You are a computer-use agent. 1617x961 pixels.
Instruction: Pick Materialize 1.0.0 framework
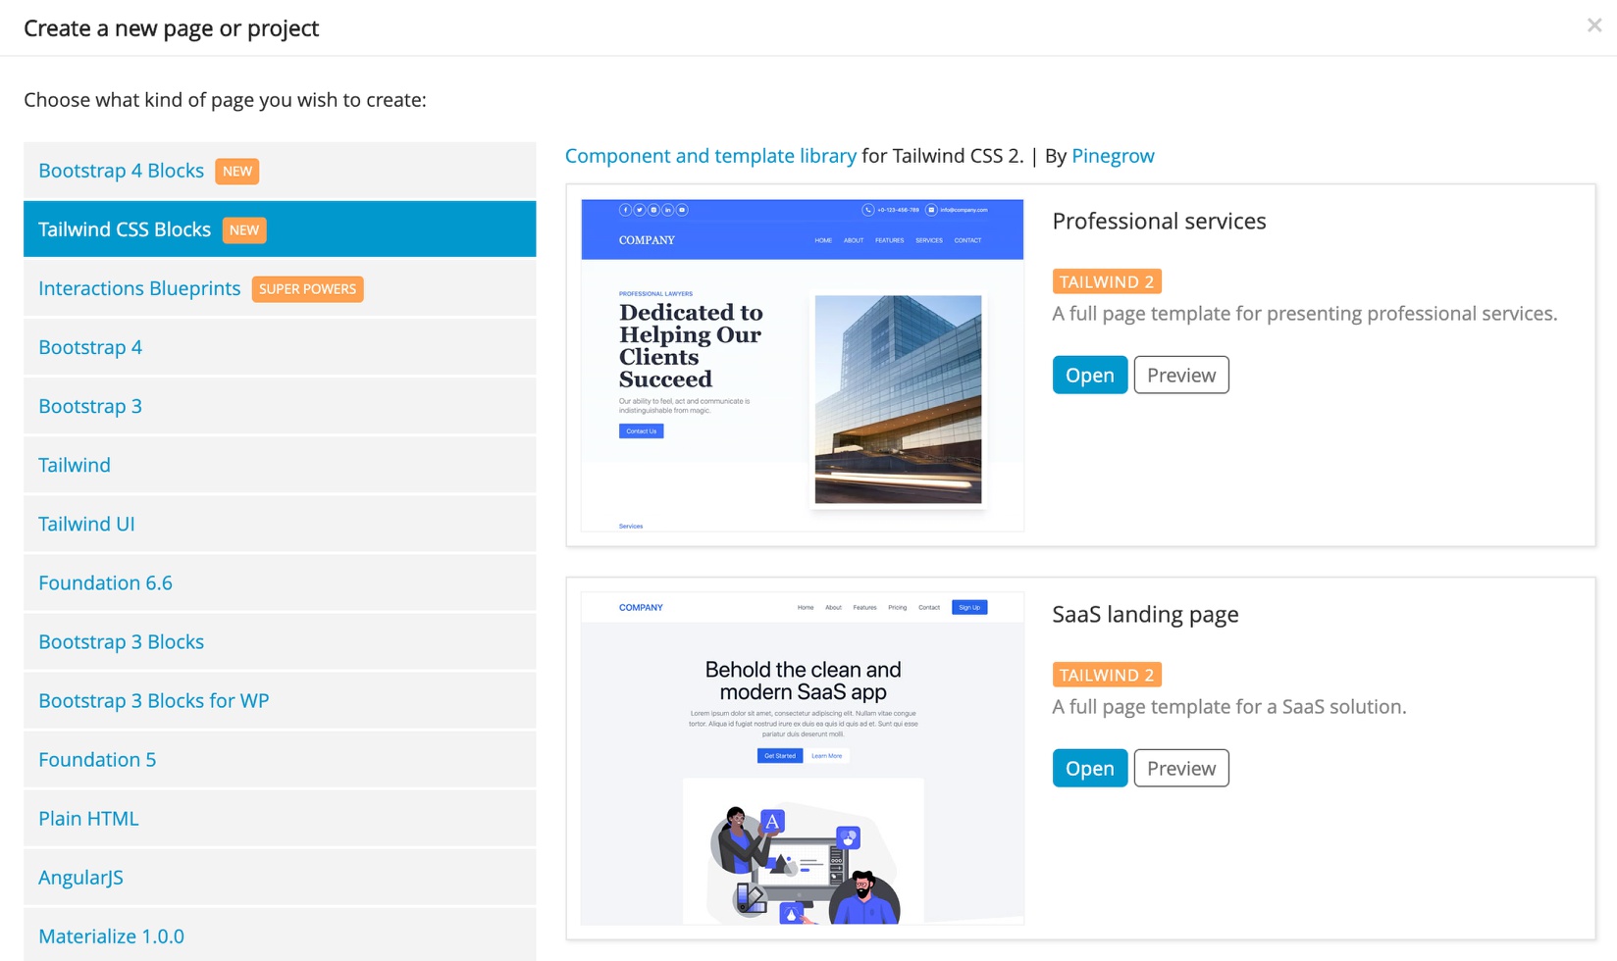click(x=280, y=935)
